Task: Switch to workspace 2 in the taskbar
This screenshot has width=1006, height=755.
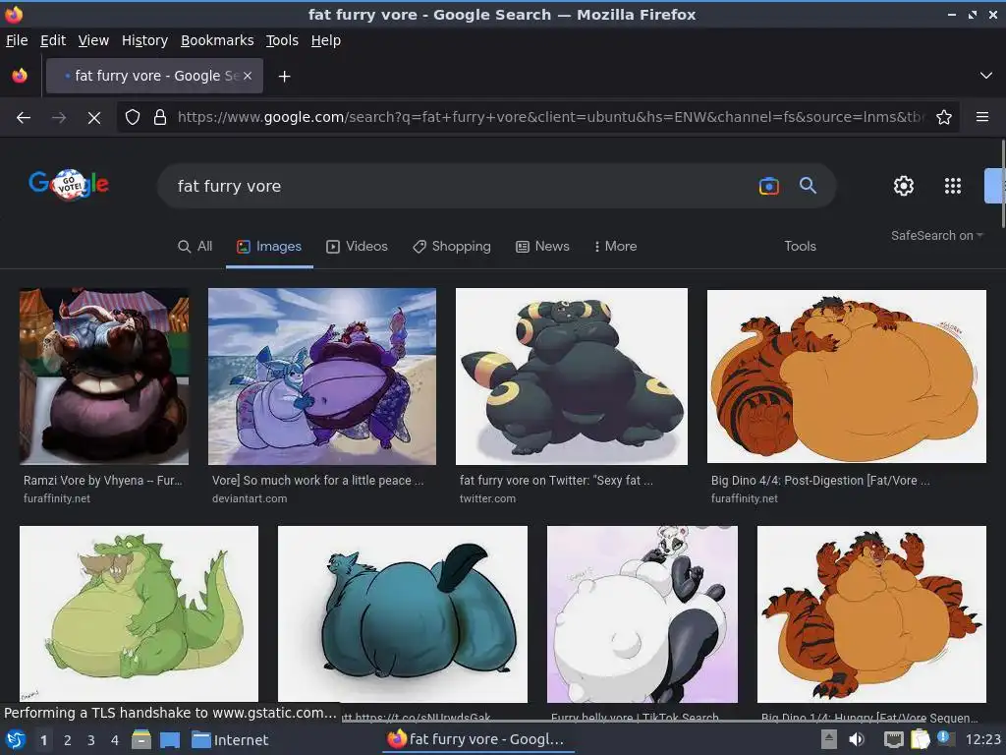Action: click(x=68, y=740)
